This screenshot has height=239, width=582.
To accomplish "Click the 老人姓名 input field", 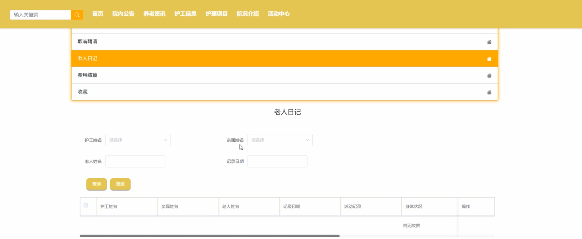I will (x=135, y=161).
